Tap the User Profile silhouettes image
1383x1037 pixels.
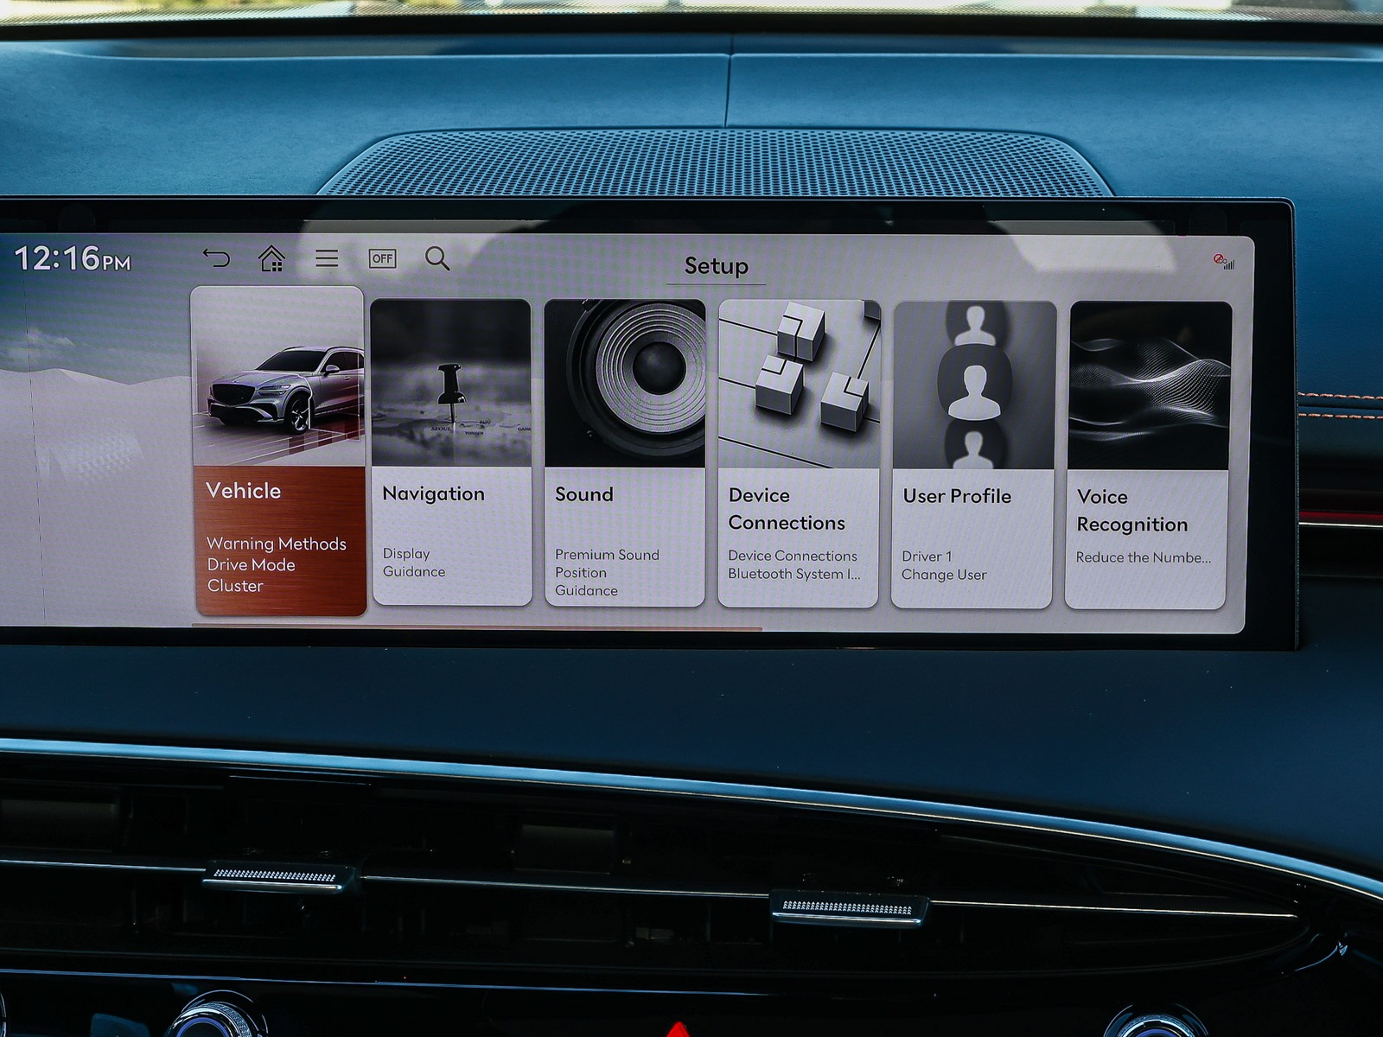(974, 385)
